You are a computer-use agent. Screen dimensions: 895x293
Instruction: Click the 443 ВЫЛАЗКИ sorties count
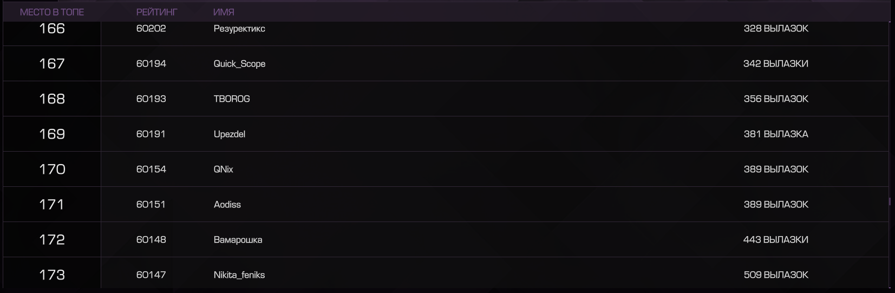point(776,240)
